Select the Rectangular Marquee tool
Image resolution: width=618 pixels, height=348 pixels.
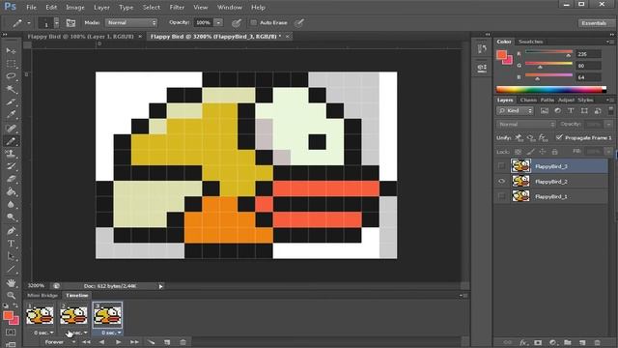click(x=11, y=64)
